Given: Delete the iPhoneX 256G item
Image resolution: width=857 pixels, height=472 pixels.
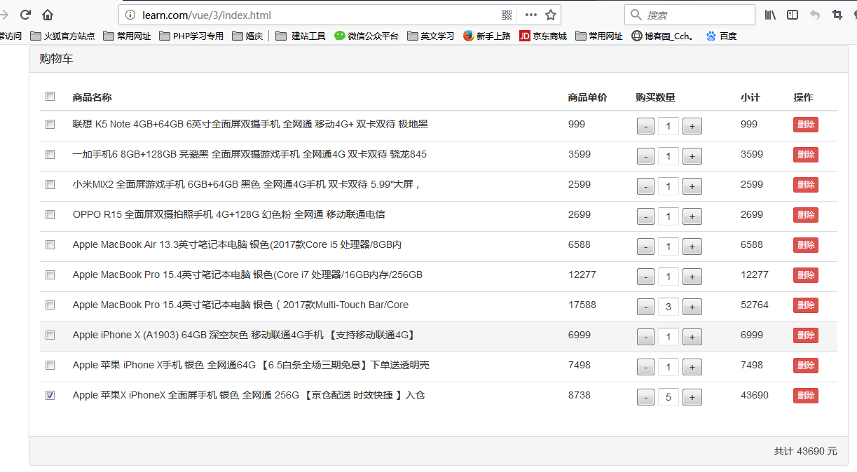Looking at the screenshot, I should click(806, 396).
